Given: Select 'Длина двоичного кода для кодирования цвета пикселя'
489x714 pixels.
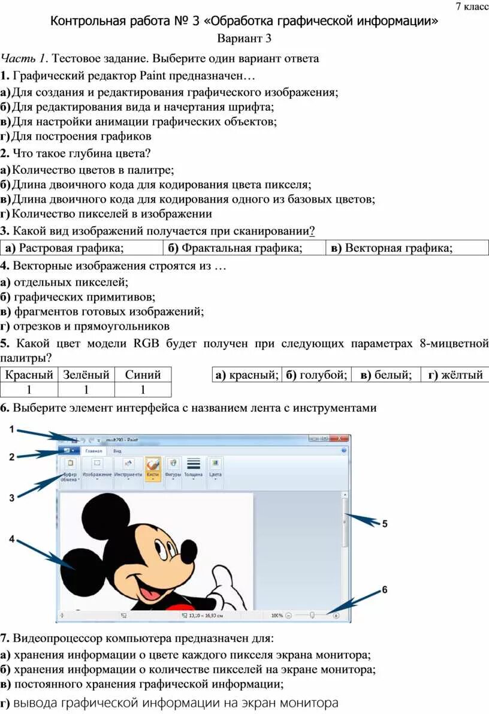Looking at the screenshot, I should click(x=156, y=185).
